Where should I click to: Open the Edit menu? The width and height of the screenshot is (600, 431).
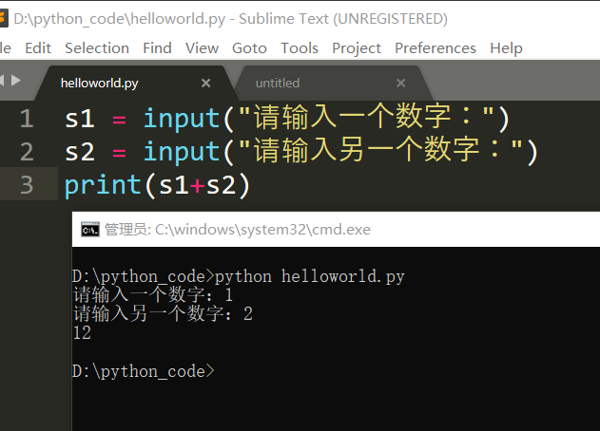coord(38,48)
